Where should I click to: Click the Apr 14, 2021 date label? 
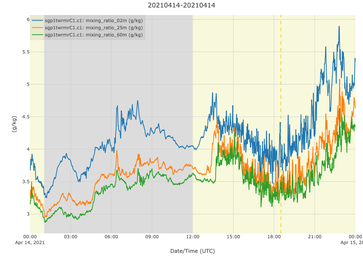click(x=30, y=243)
